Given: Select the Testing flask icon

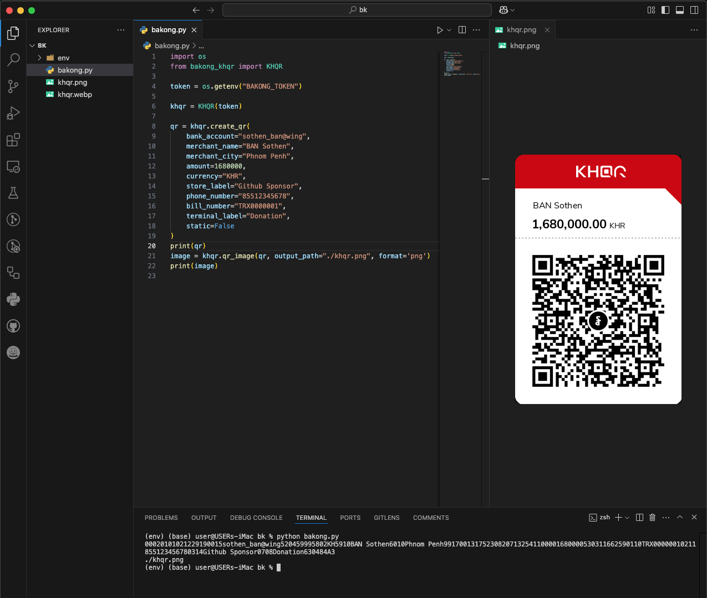Looking at the screenshot, I should coord(13,192).
